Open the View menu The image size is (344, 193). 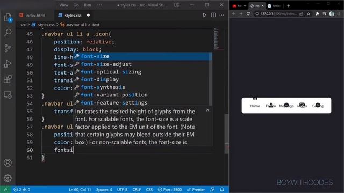(63, 5)
